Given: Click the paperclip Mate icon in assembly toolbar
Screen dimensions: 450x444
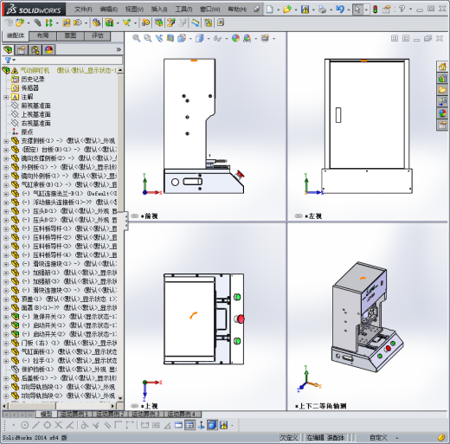Looking at the screenshot, I should (37, 23).
